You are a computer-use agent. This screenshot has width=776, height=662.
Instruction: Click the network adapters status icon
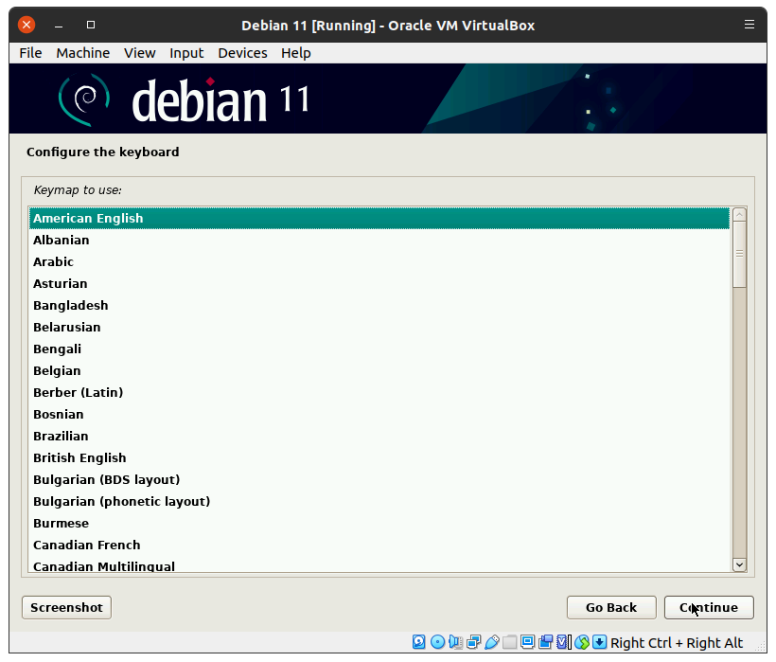point(473,643)
